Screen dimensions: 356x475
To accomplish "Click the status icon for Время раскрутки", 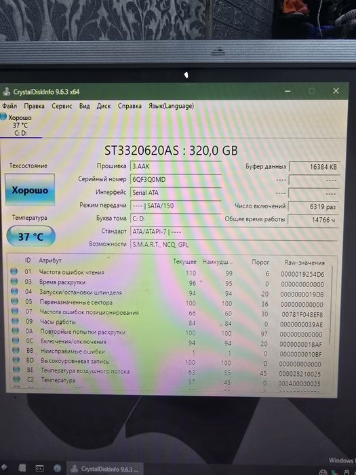I will [x=14, y=282].
